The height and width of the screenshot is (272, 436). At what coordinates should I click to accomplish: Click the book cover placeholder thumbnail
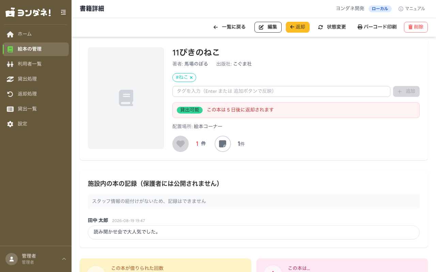coord(126,98)
